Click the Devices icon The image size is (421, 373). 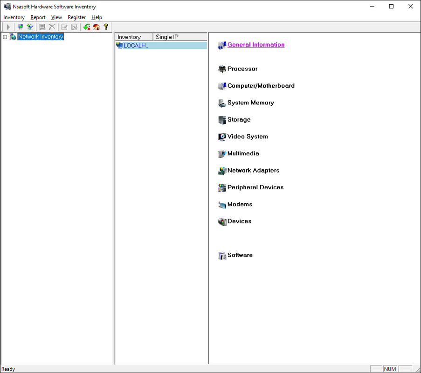(x=222, y=221)
